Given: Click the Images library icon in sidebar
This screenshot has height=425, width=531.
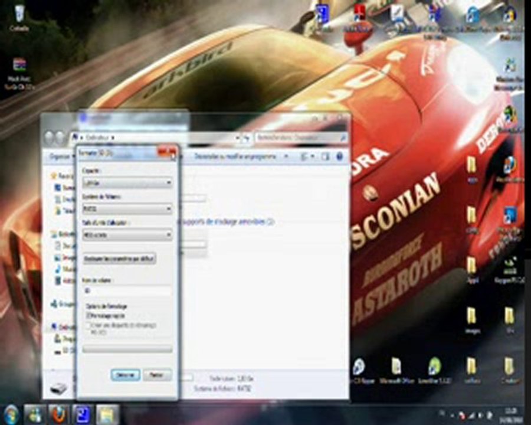Looking at the screenshot, I should tap(58, 257).
